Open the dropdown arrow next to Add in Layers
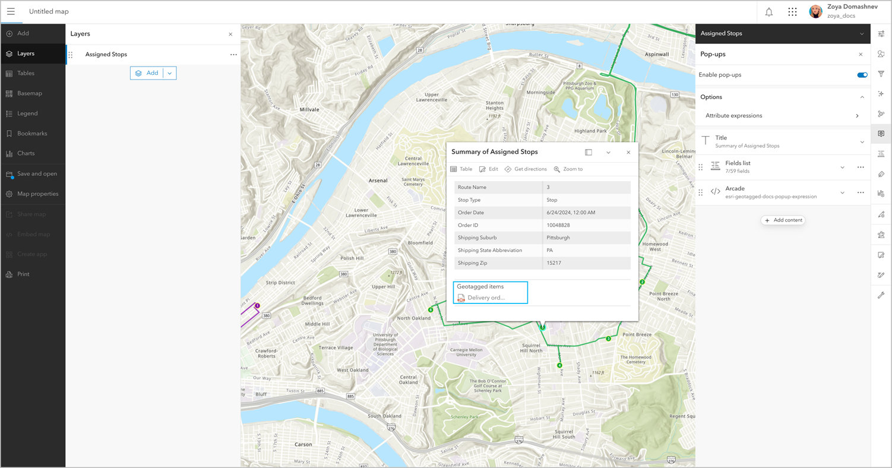Screen dimensions: 892x468 (x=170, y=72)
